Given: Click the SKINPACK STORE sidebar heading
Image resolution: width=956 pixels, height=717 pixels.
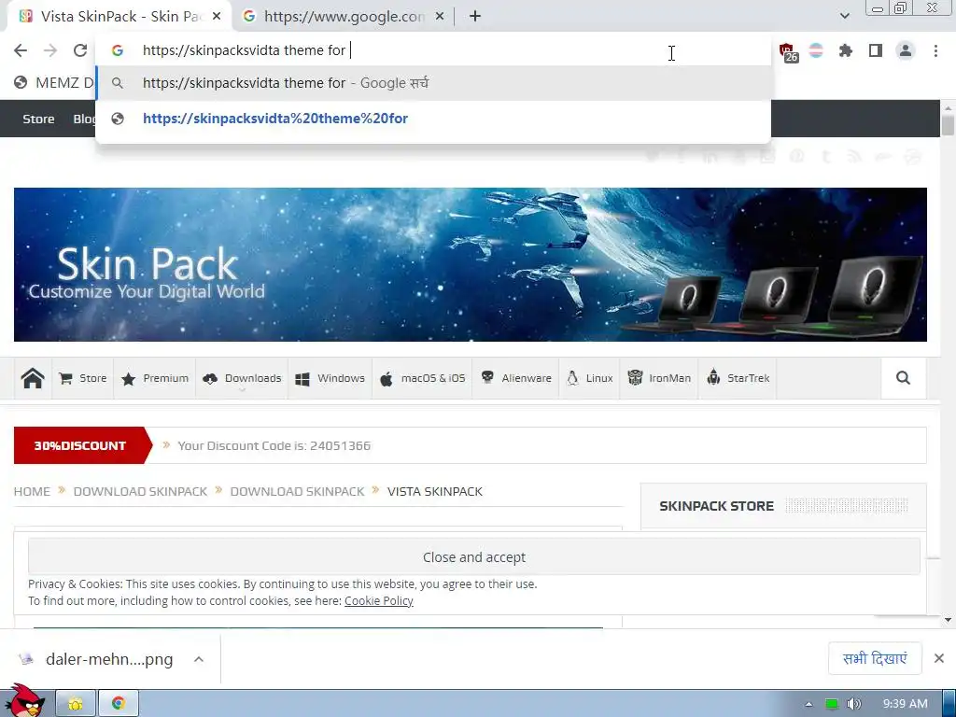Looking at the screenshot, I should coord(716,506).
